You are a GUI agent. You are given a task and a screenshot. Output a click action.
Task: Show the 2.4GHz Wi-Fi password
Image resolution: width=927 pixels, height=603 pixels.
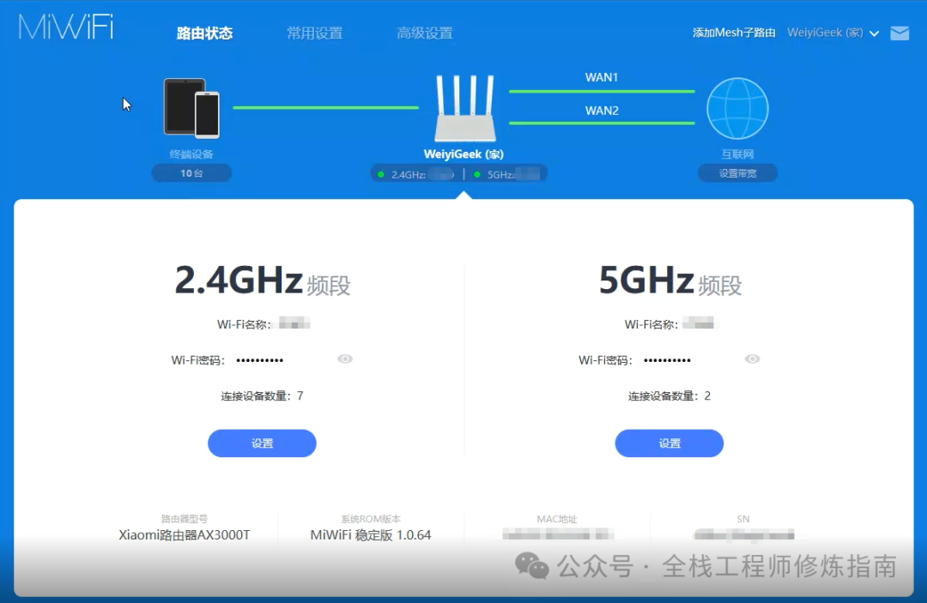pos(345,359)
